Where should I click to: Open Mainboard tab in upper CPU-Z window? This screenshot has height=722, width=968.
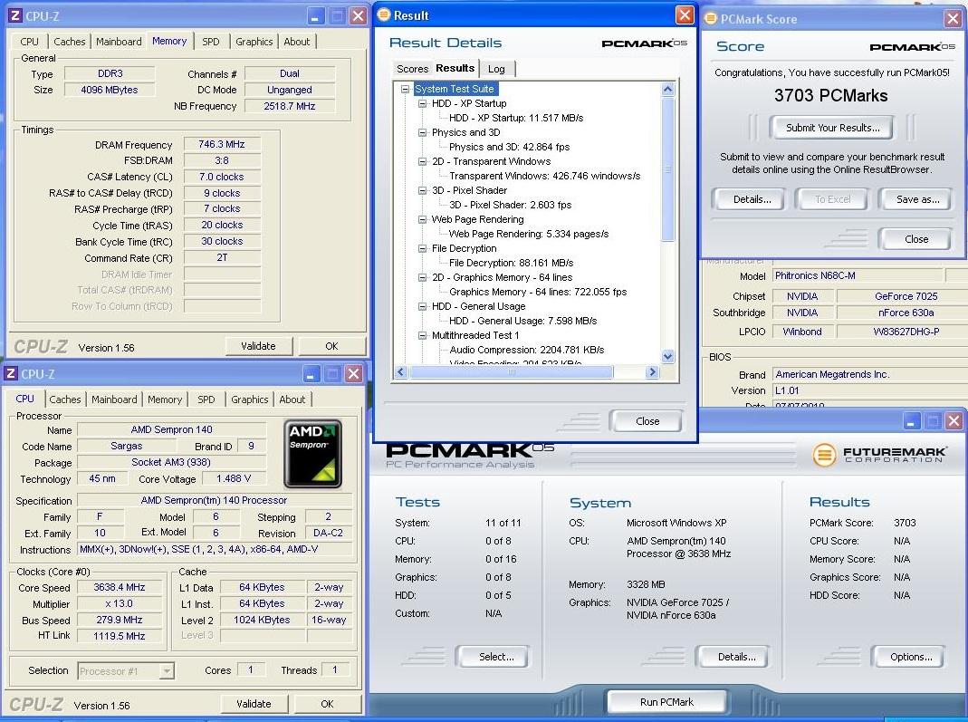119,42
